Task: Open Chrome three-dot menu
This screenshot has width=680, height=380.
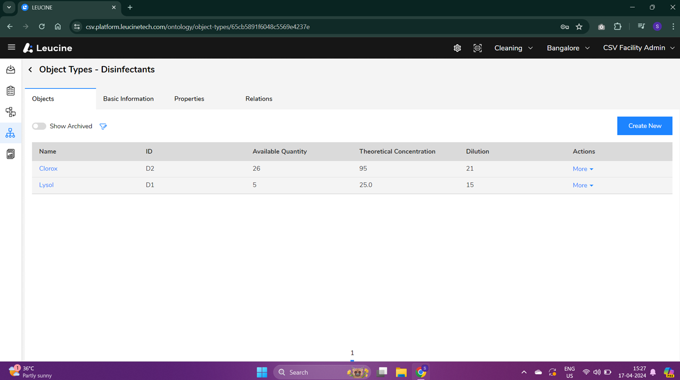Action: tap(673, 27)
